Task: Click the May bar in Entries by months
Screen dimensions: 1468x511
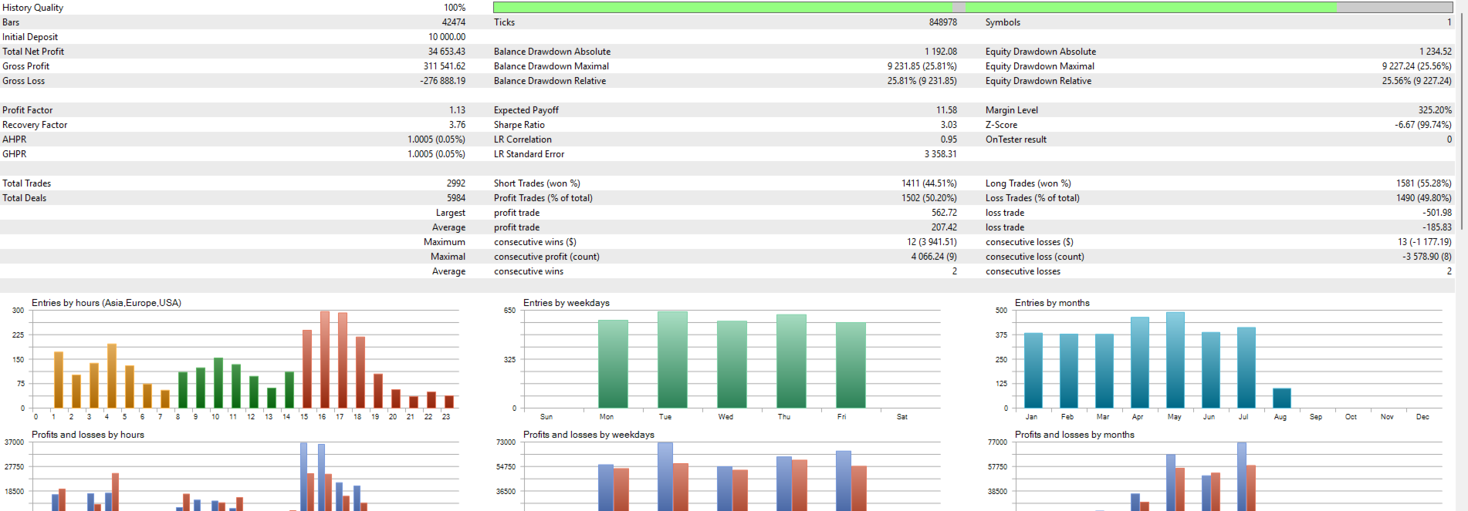Action: tap(1175, 360)
